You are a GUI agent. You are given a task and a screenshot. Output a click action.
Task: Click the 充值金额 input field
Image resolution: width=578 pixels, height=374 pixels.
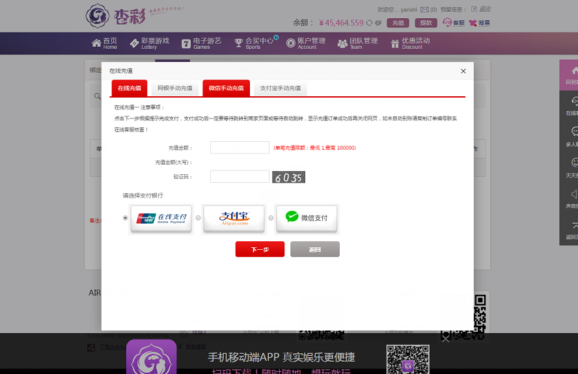coord(240,148)
